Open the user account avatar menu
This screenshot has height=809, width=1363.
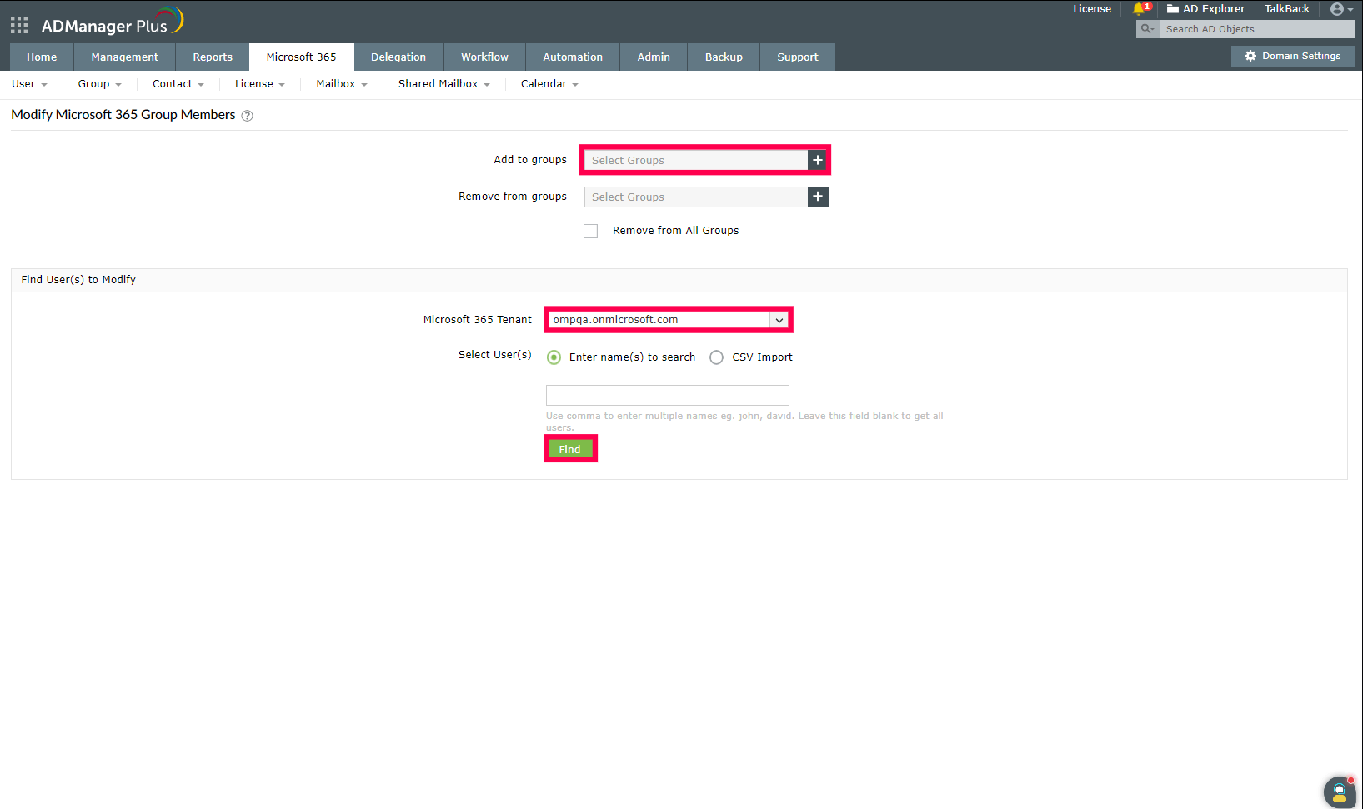(x=1340, y=9)
